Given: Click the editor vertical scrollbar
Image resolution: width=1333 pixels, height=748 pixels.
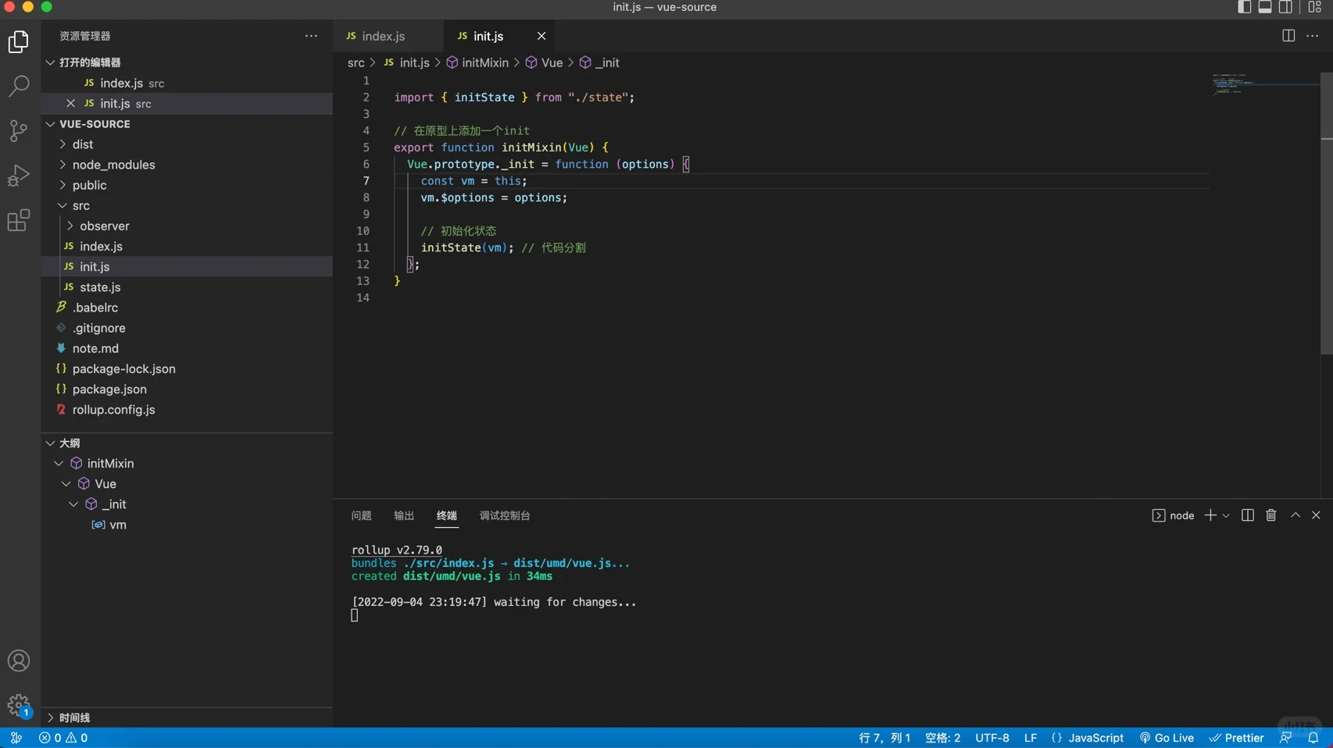Looking at the screenshot, I should coord(1326,211).
